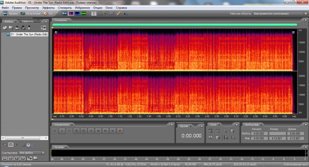The width and height of the screenshot is (309, 167).
Task: Select the effects paintbrush tool
Action: click(113, 13)
